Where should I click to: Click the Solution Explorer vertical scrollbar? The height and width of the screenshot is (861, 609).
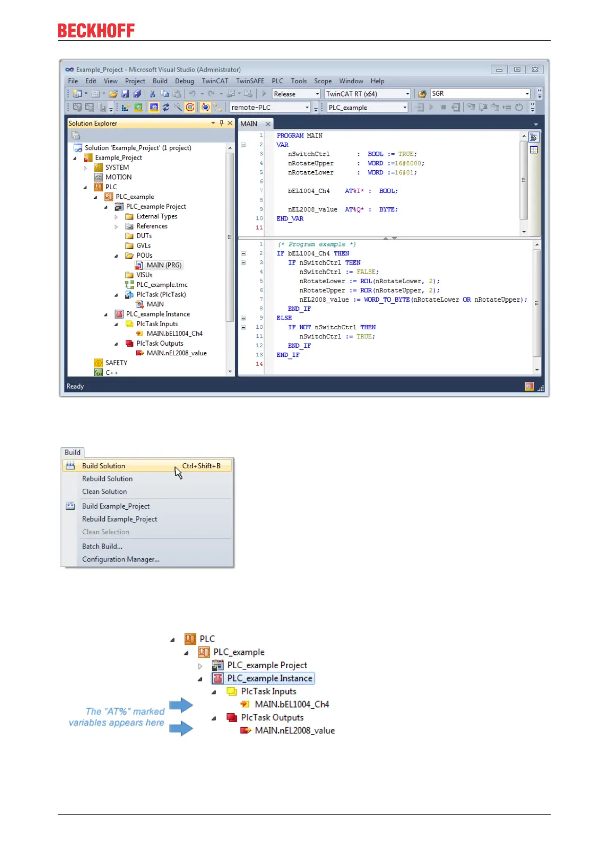click(x=230, y=260)
